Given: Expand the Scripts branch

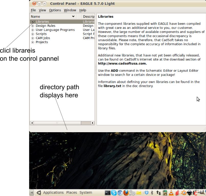Looking at the screenshot, I should [32, 34].
